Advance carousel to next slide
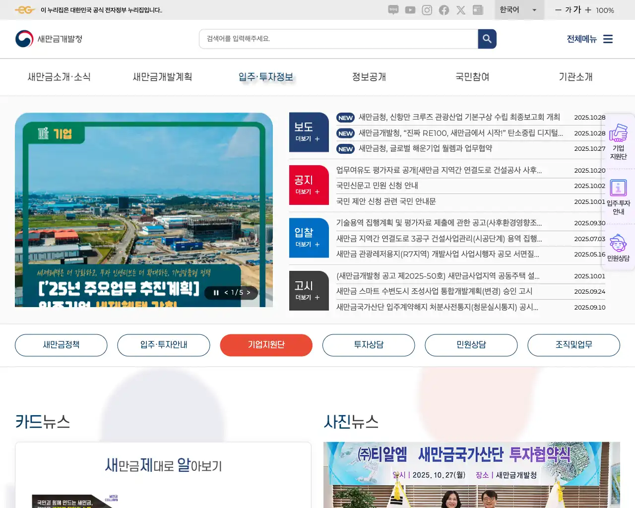The width and height of the screenshot is (635, 508). point(250,293)
